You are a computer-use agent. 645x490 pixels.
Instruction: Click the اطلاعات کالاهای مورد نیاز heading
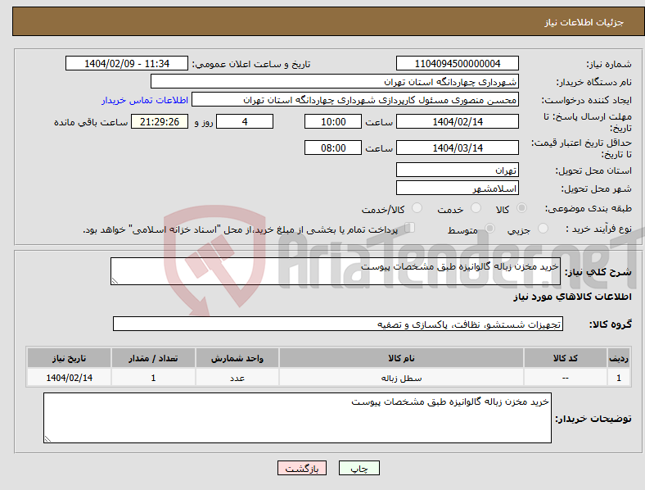(x=572, y=297)
